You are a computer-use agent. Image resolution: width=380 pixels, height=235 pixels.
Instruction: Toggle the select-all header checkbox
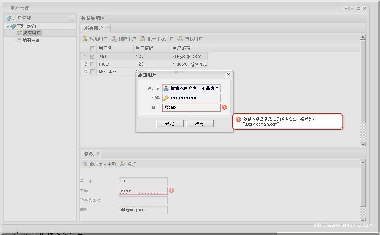tap(93, 48)
